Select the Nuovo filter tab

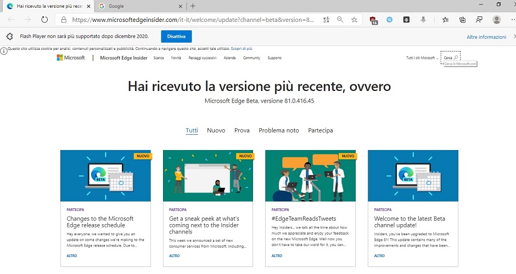(x=216, y=130)
